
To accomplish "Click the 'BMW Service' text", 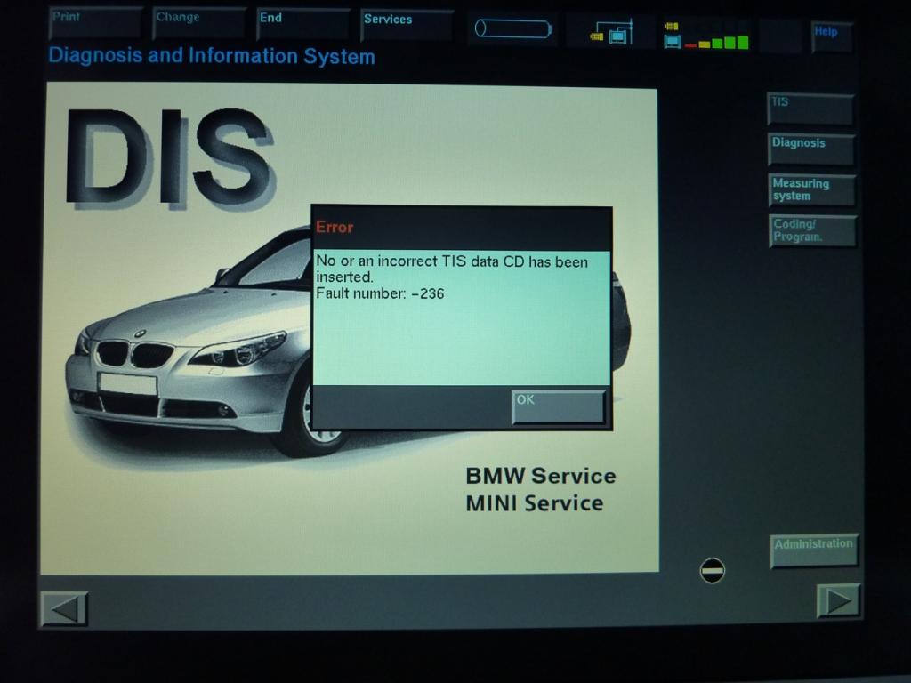I will pos(541,476).
